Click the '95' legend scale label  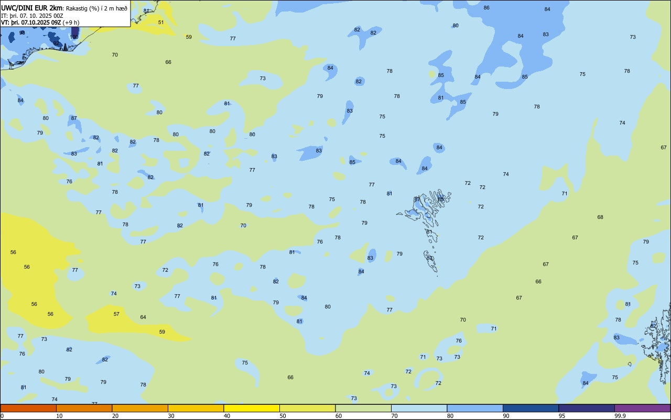[x=561, y=416]
